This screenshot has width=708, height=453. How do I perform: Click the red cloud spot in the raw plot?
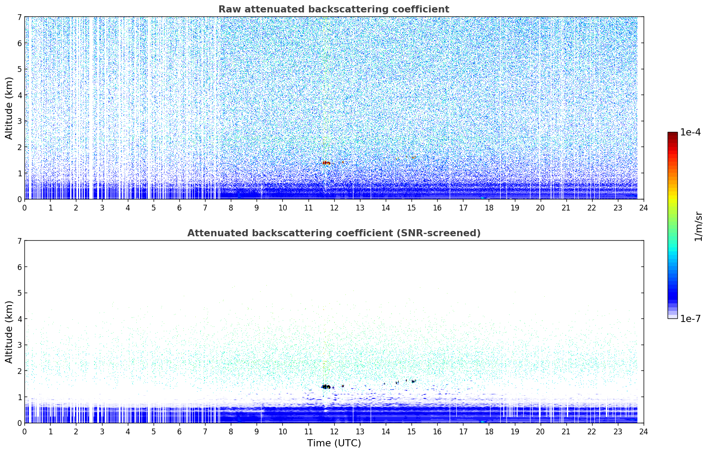326,163
